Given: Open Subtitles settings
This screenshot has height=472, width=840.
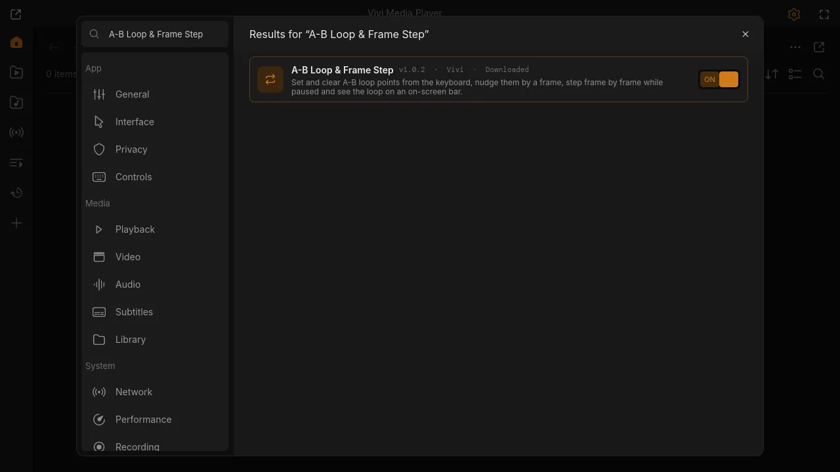Looking at the screenshot, I should point(155,312).
